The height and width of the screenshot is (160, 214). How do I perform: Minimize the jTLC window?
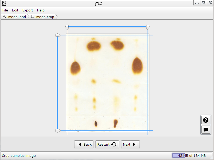coord(197,3)
